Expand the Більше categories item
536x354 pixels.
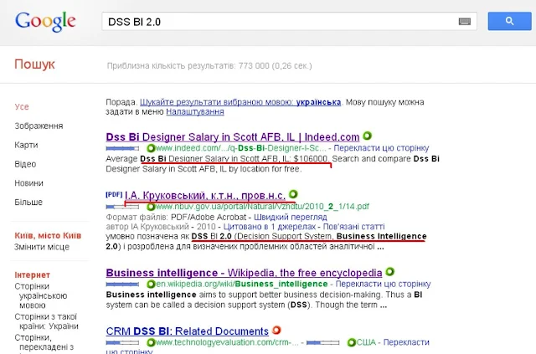[28, 203]
